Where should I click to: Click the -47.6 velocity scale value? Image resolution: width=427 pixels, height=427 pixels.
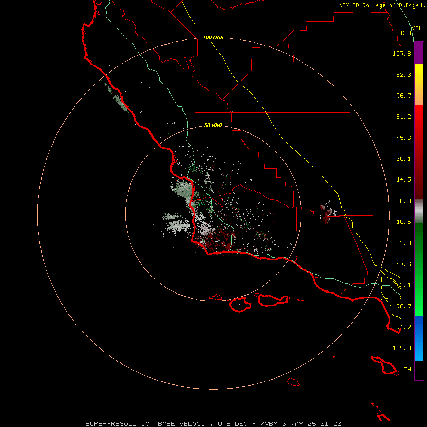click(x=402, y=264)
